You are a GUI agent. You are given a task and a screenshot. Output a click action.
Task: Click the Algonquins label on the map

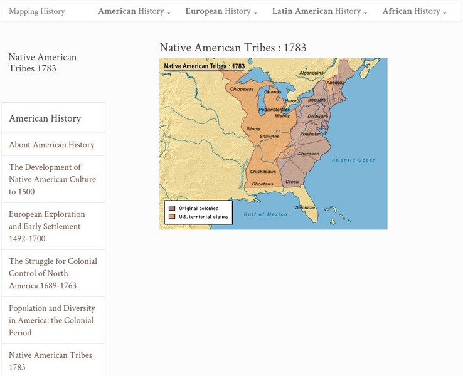pyautogui.click(x=311, y=73)
